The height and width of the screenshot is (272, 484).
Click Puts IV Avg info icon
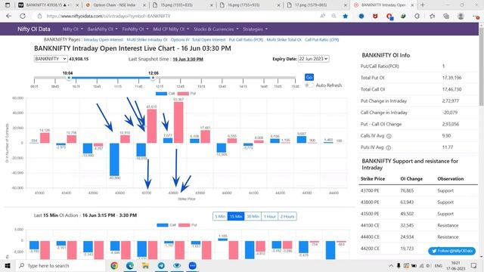(x=388, y=148)
